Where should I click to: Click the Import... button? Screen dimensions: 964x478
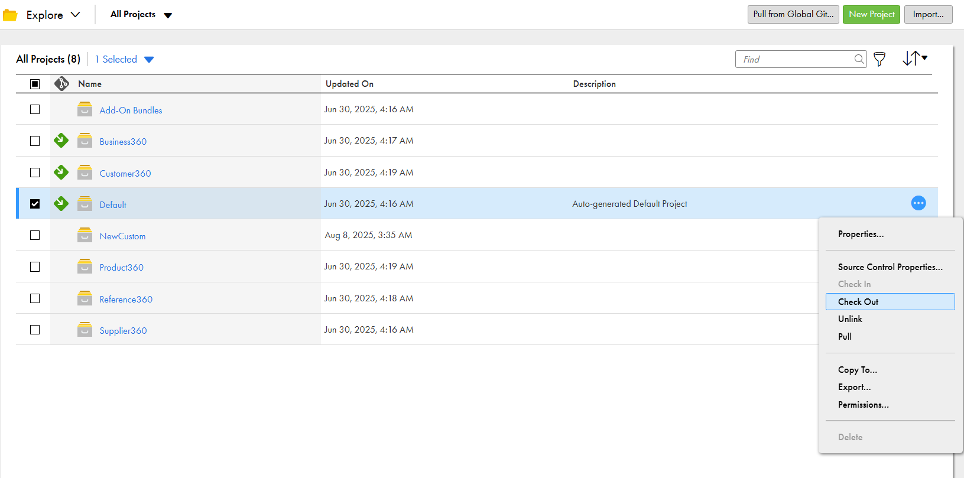point(928,14)
